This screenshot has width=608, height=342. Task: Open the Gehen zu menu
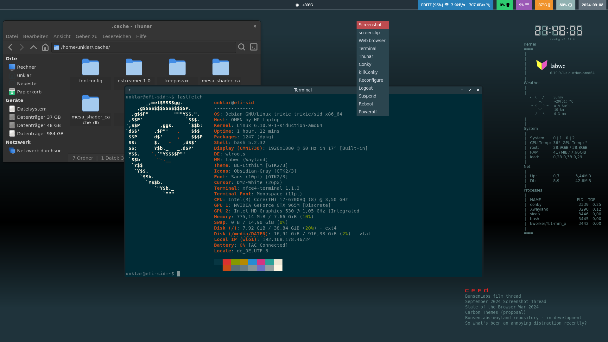86,36
